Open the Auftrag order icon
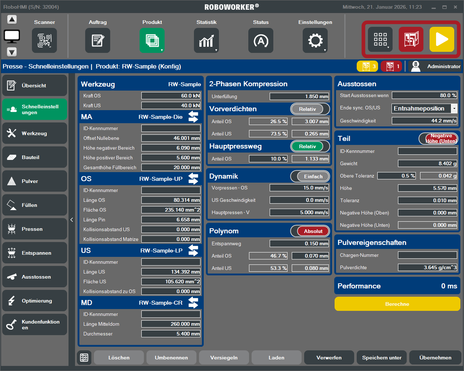The image size is (464, 371). coord(98,40)
